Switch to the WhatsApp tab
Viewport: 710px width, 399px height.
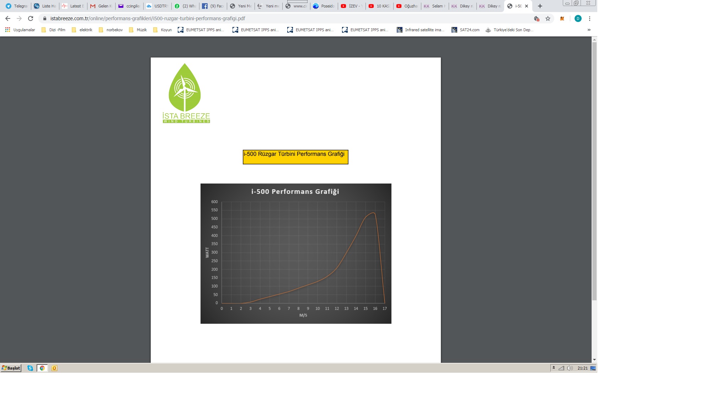185,6
